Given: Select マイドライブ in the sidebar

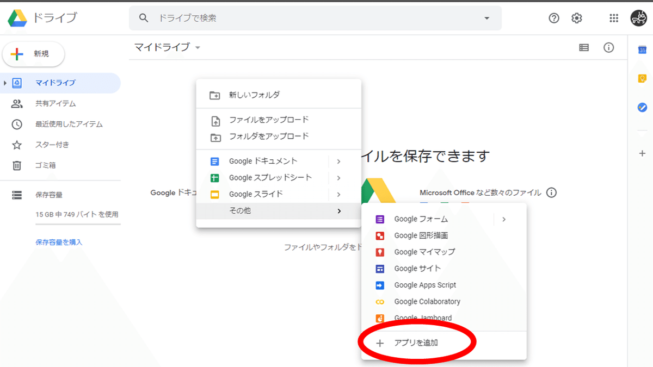Looking at the screenshot, I should tap(60, 83).
